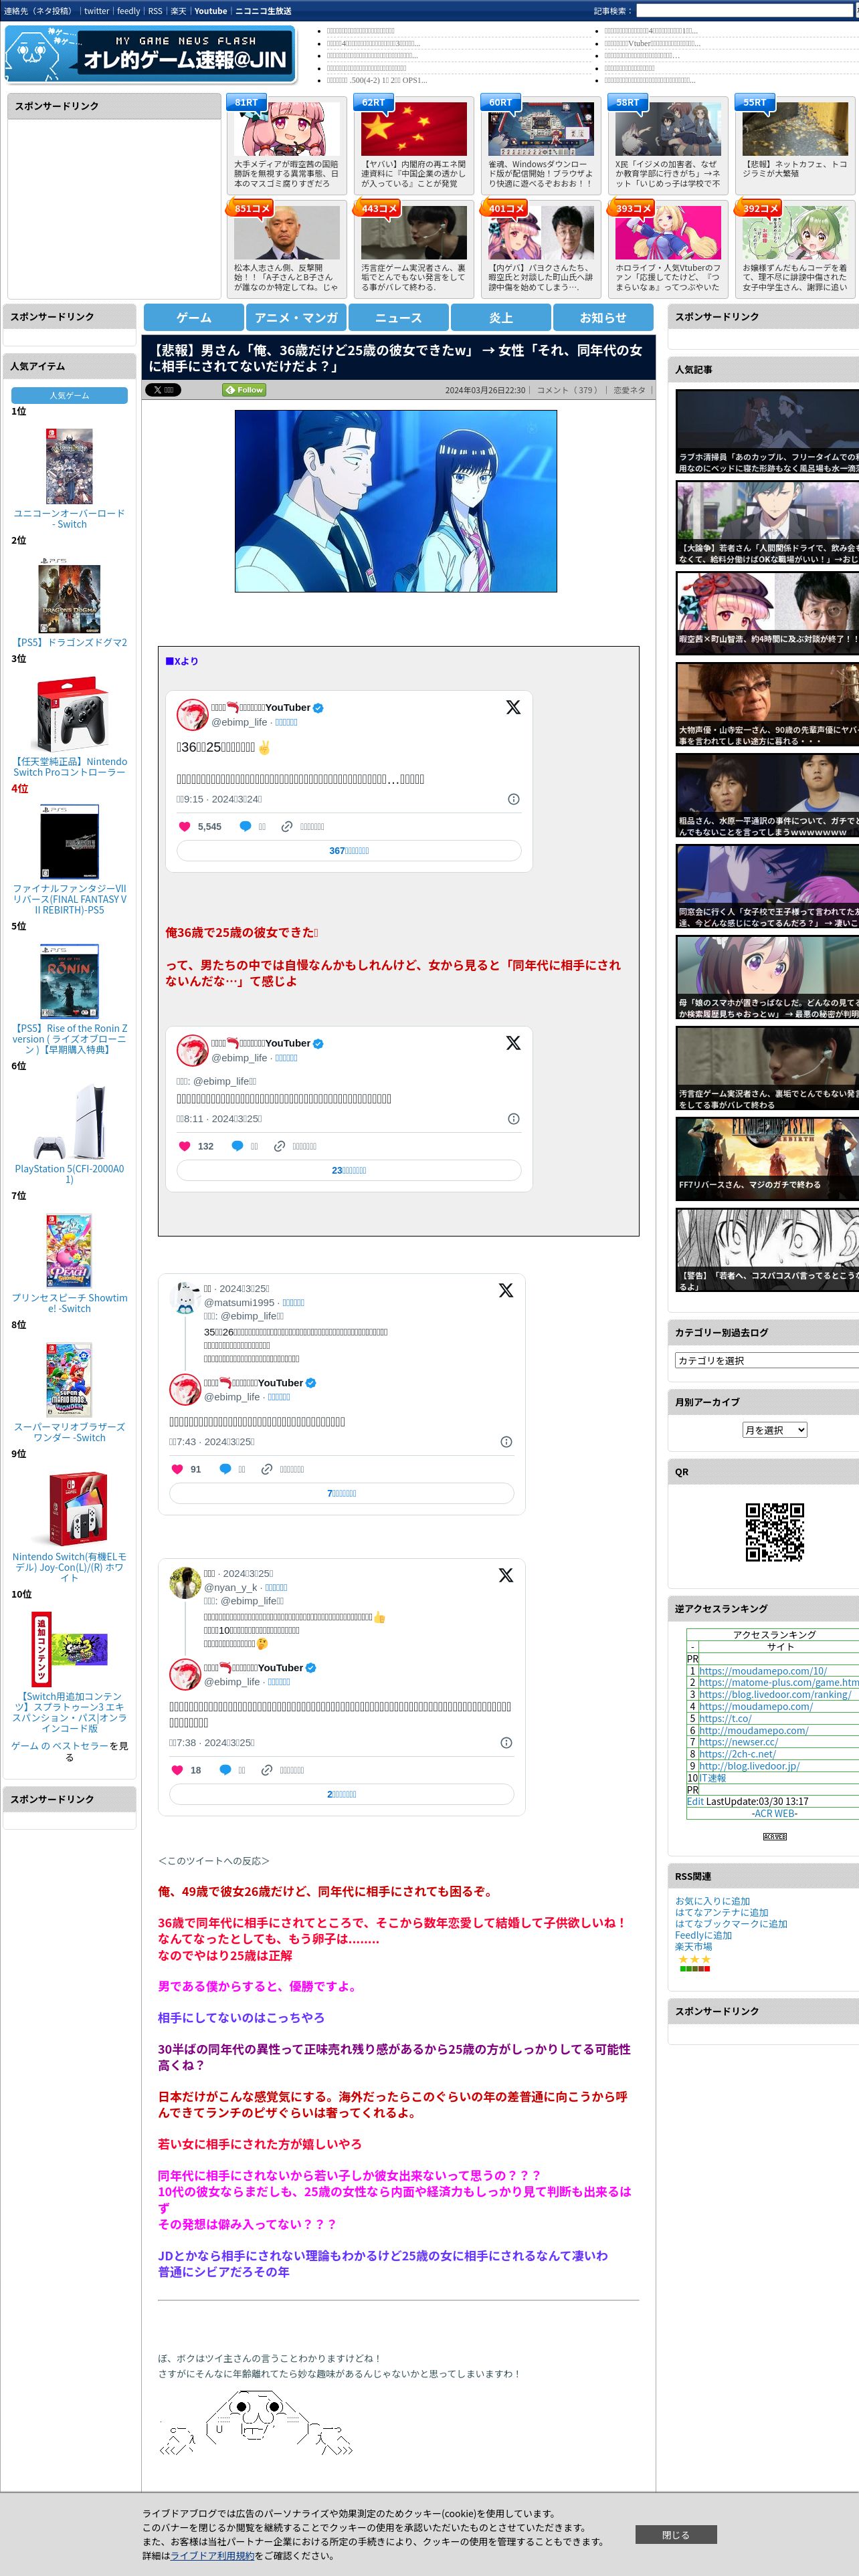The width and height of the screenshot is (859, 2576).
Task: Click the ニコニコ生放送 top bar link
Action: coord(263,11)
